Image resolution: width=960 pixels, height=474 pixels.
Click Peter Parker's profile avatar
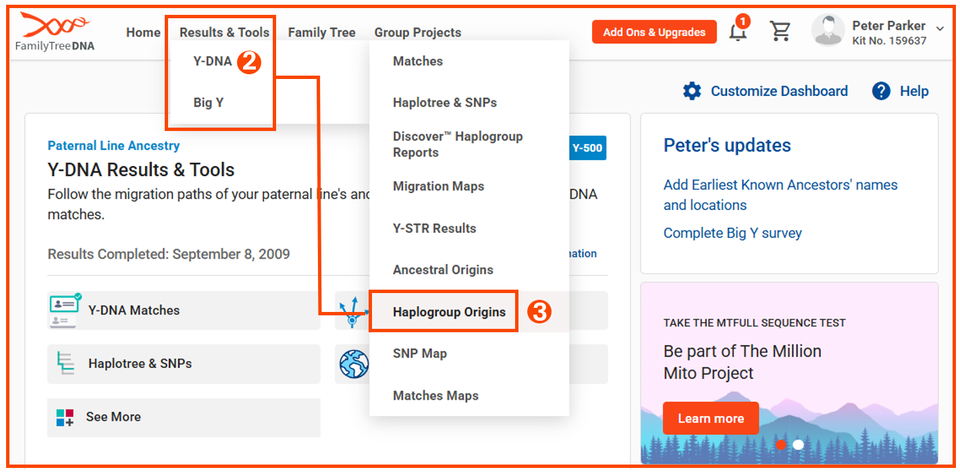coord(828,30)
